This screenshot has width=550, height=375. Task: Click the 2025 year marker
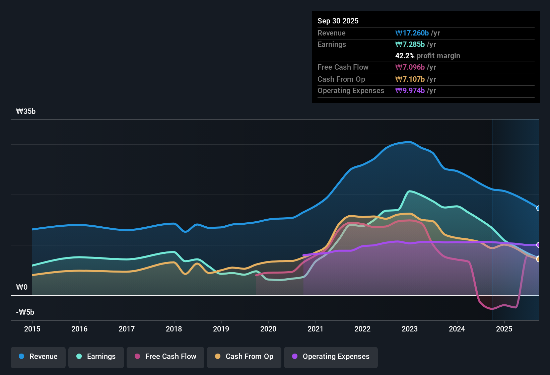click(504, 329)
